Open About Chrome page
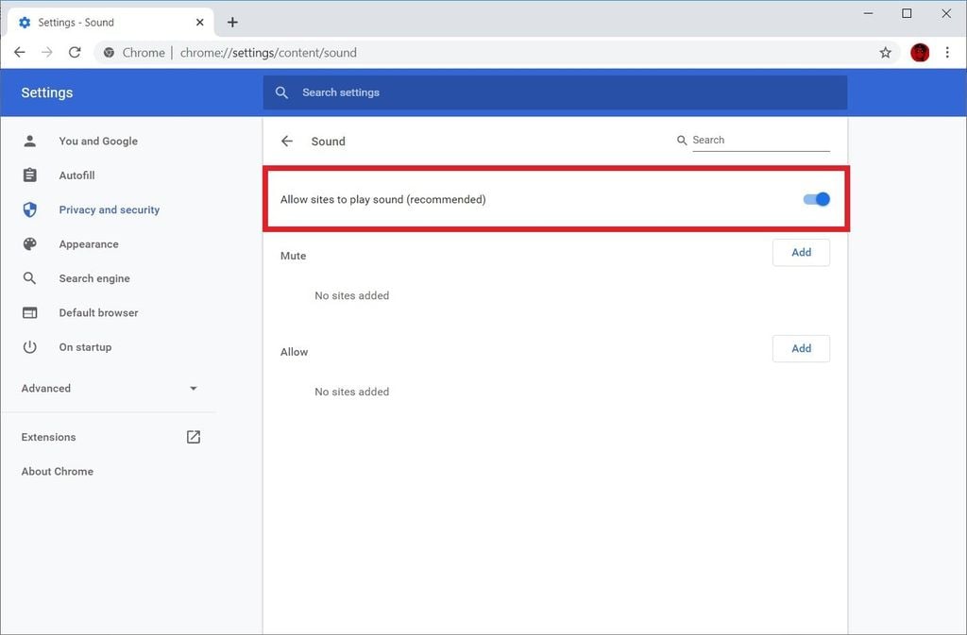The height and width of the screenshot is (635, 967). pyautogui.click(x=58, y=471)
